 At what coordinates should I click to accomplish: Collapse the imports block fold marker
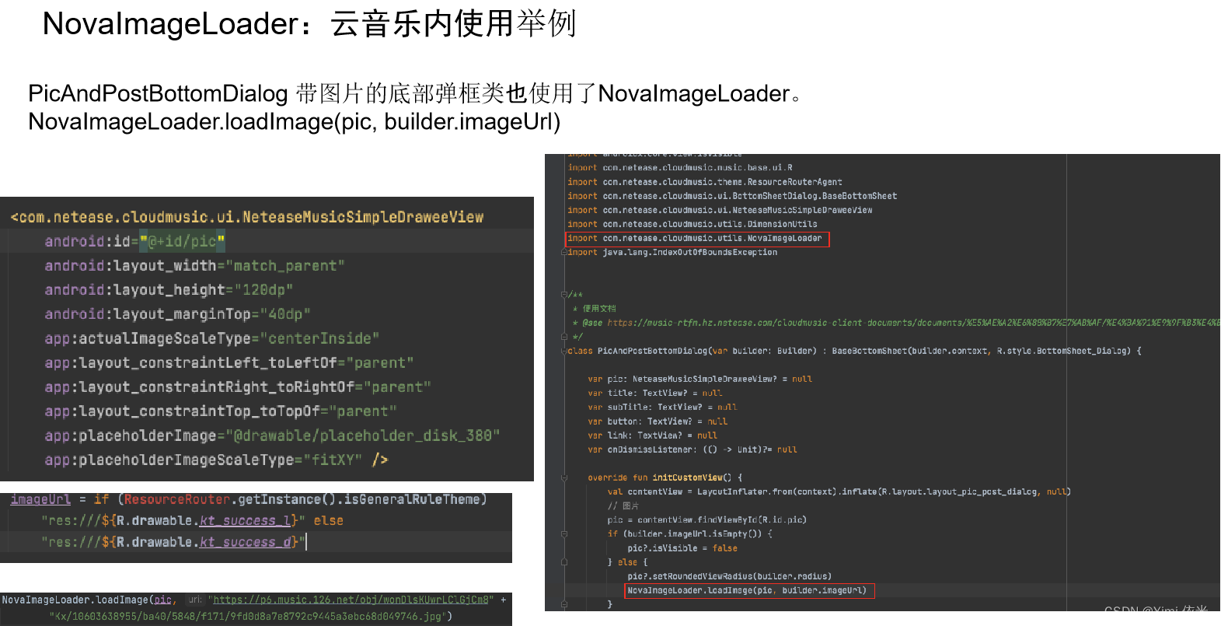[x=564, y=253]
